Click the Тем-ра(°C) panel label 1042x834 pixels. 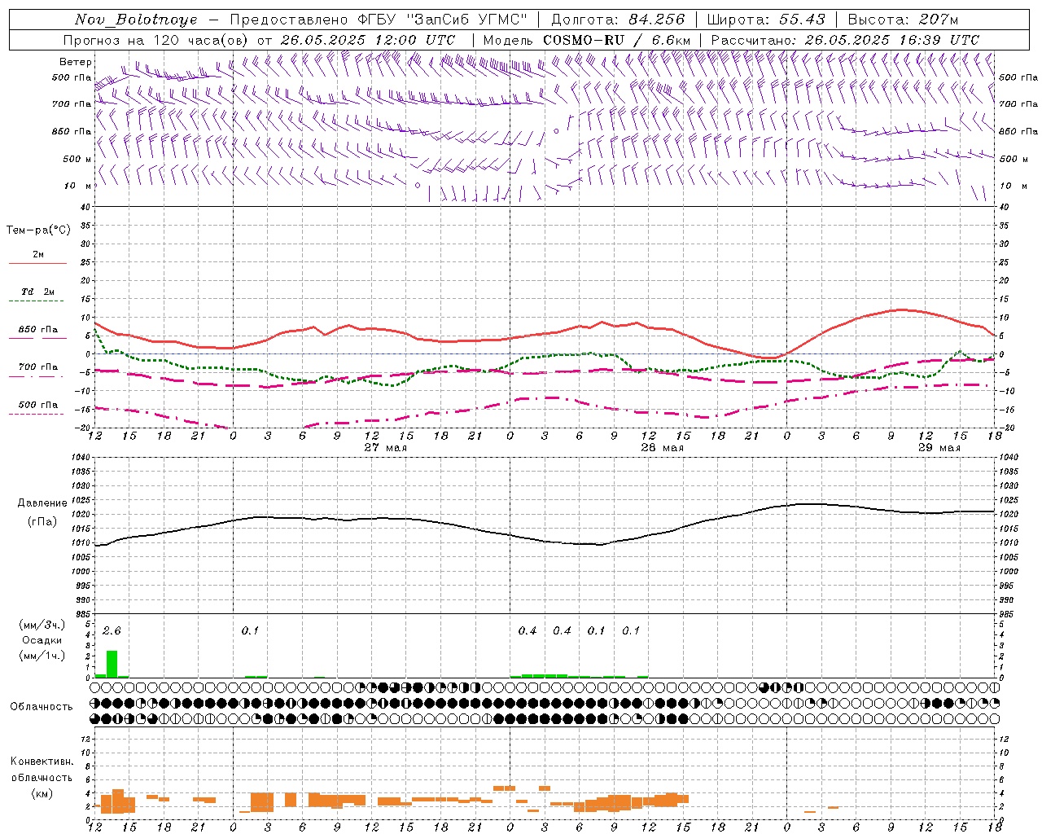pos(38,230)
